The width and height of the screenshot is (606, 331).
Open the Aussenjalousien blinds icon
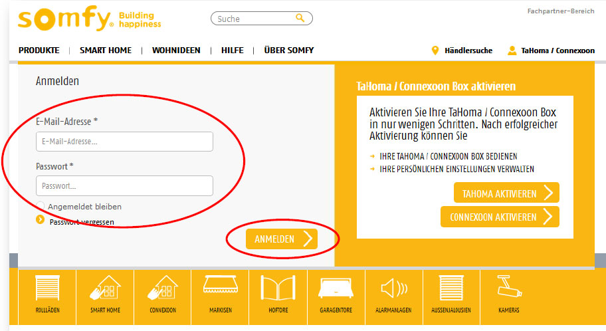(x=451, y=288)
